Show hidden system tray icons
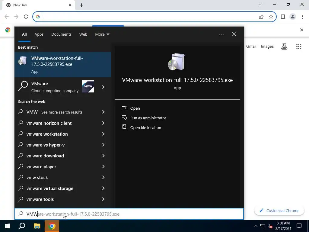Viewport: 309px width, 232px height. 255,226
